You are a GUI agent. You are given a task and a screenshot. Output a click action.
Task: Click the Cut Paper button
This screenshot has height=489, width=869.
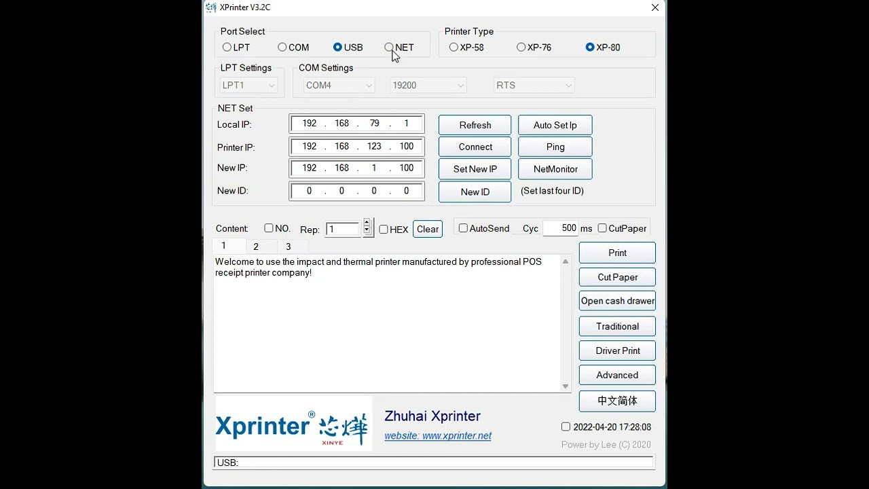(x=617, y=277)
